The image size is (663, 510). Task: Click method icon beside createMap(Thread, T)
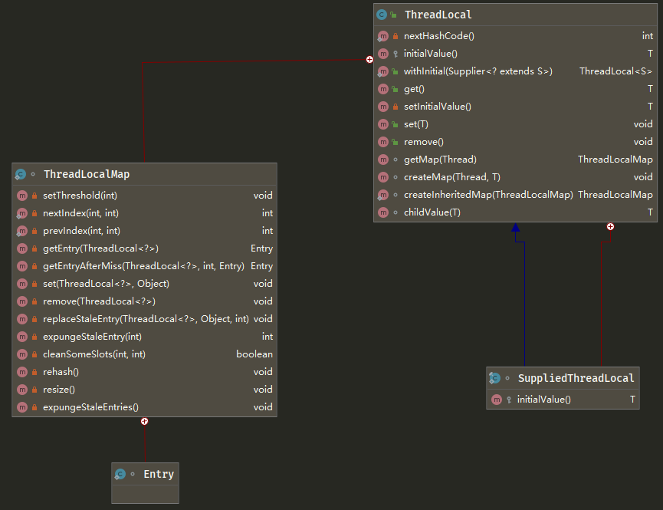tap(382, 177)
